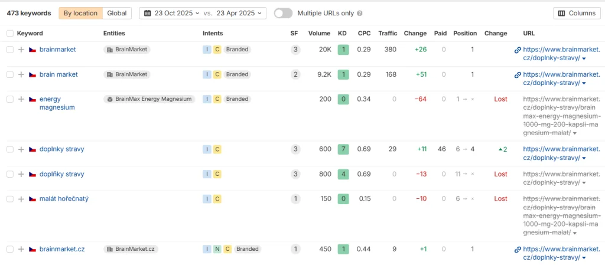Open the Columns button
This screenshot has height=265, width=605.
578,13
